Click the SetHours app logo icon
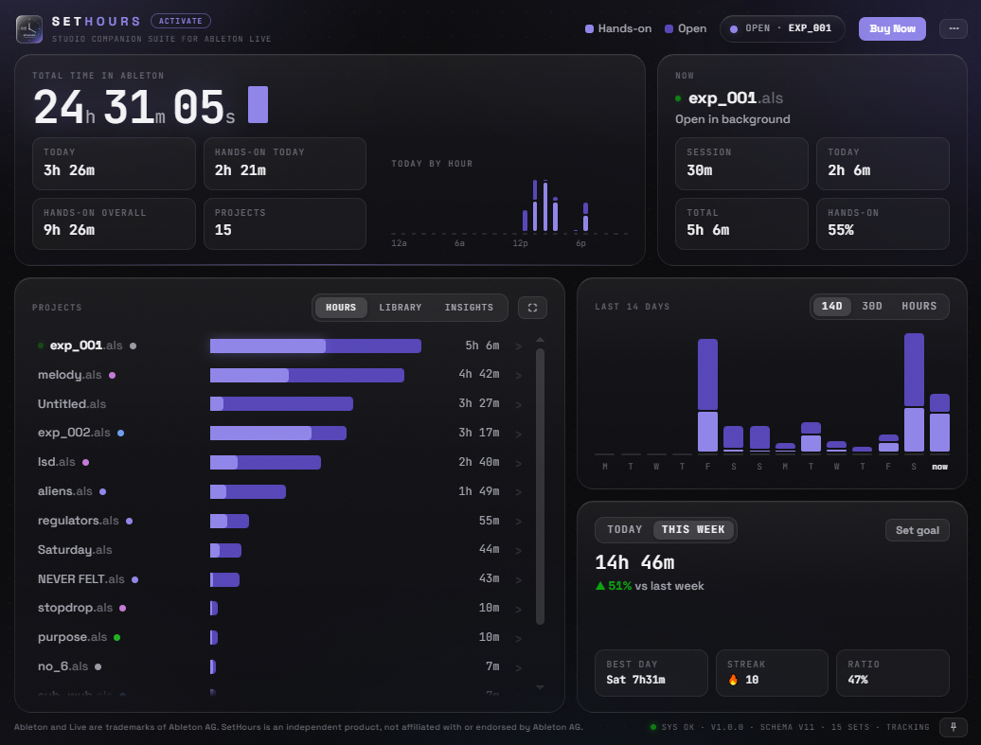Image resolution: width=981 pixels, height=745 pixels. pos(29,28)
